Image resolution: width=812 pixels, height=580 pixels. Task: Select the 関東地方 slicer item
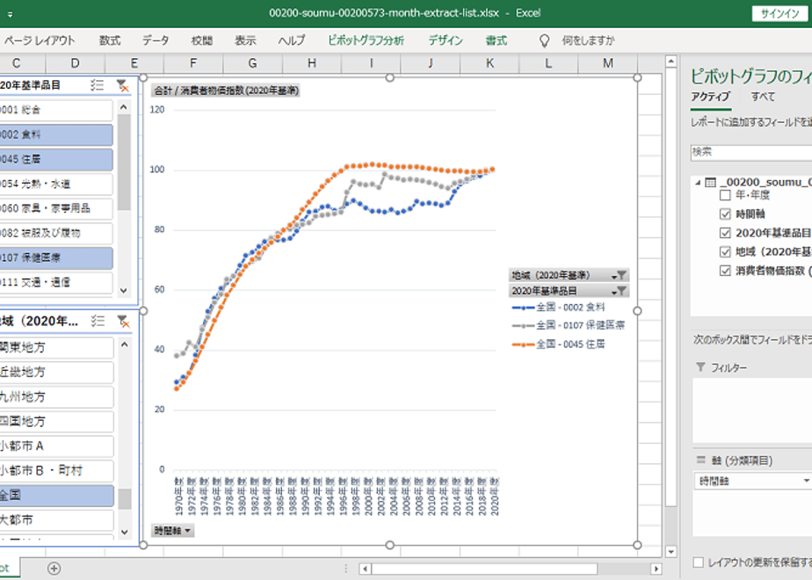coord(56,347)
